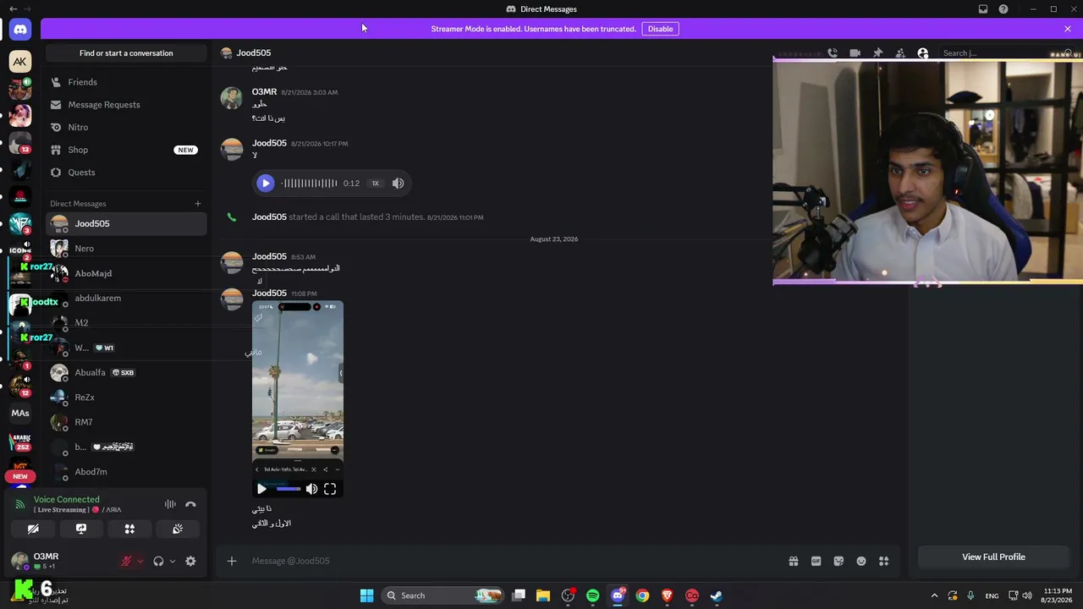
Task: Open the emoji picker
Action: pyautogui.click(x=861, y=561)
